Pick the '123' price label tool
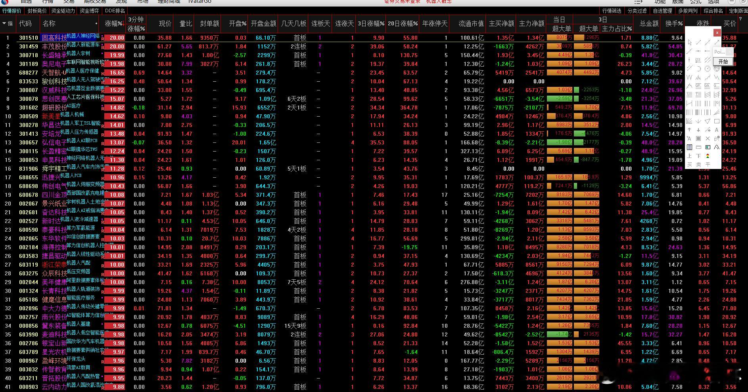Viewport: 748px width, 392px height. click(698, 60)
